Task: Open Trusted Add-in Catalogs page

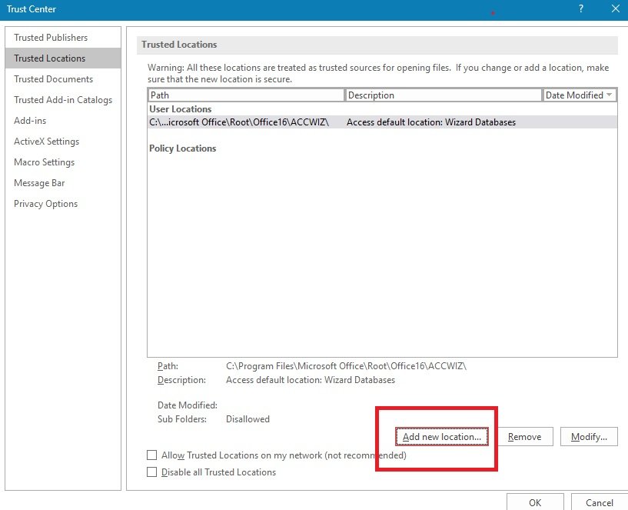Action: click(63, 100)
